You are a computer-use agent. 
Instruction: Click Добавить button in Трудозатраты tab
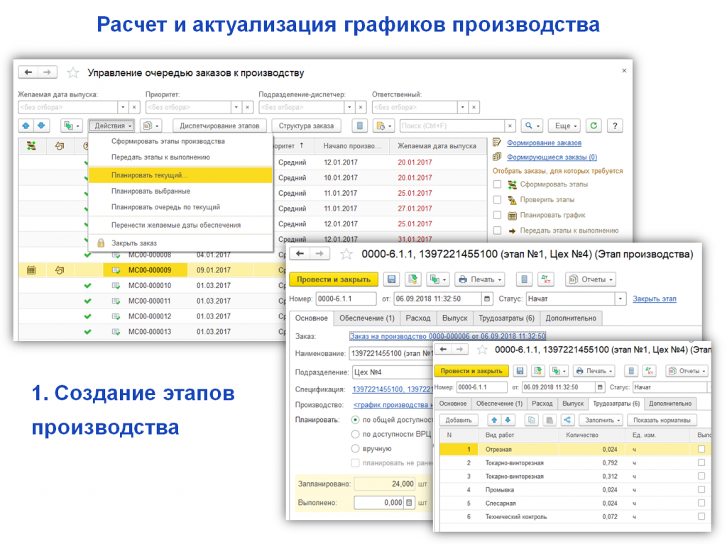pos(459,421)
